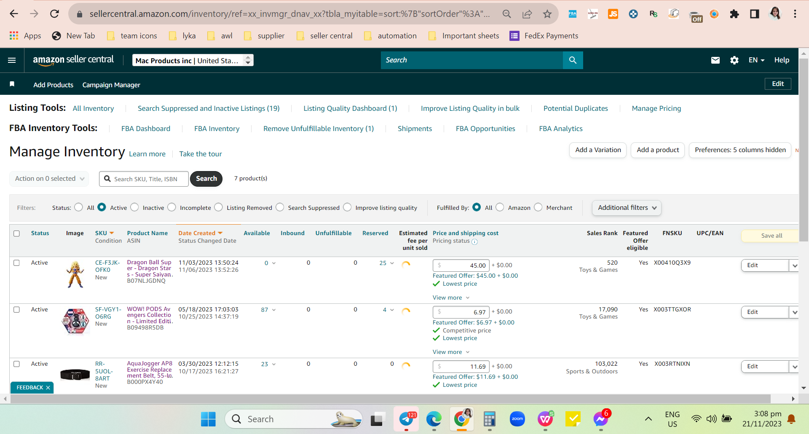Open Zoom from the taskbar
Viewport: 809px width, 434px height.
click(x=517, y=419)
